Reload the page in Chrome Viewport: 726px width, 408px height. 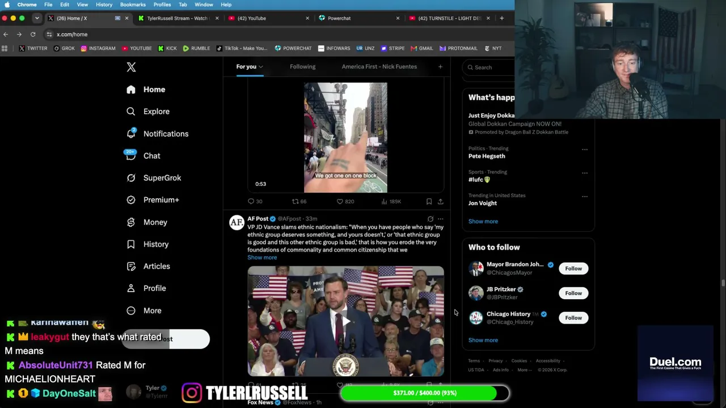[33, 35]
